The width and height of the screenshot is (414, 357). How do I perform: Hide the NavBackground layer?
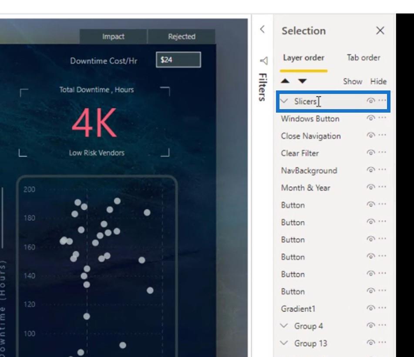[371, 170]
